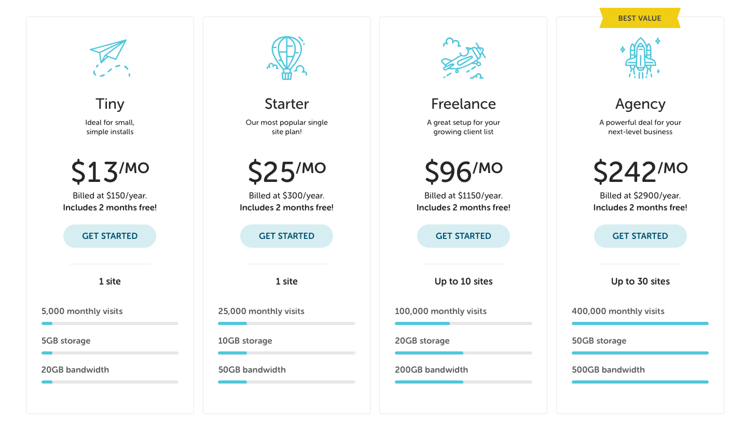Click the $242/MO Agency price
The image size is (744, 425).
tap(640, 171)
